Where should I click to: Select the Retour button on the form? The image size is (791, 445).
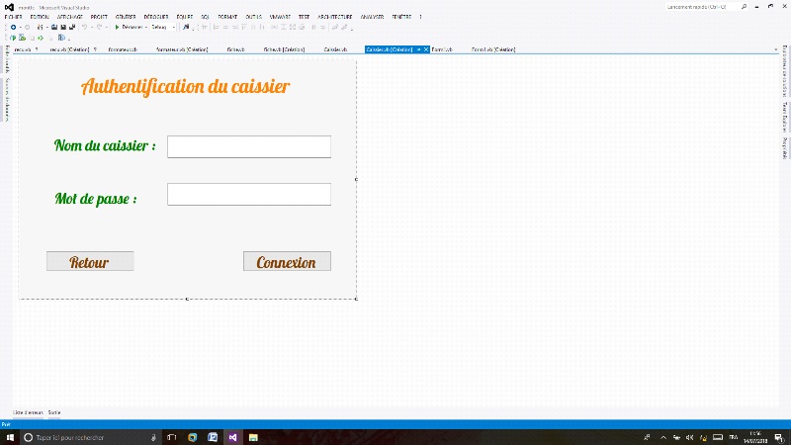(x=90, y=261)
